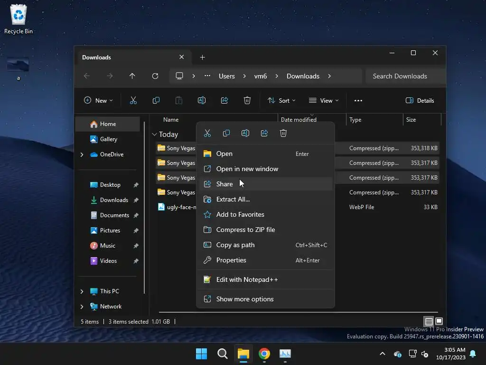This screenshot has width=486, height=365.
Task: Choose Copy as path
Action: click(x=266, y=245)
